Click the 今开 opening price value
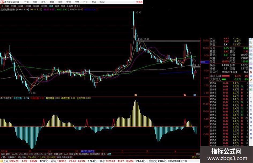Viewport: 253px width, 163px height. click(226, 48)
